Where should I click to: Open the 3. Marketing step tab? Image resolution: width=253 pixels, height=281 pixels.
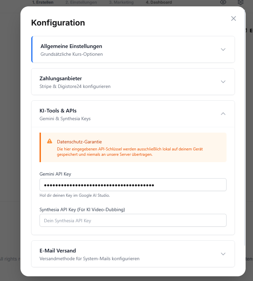click(121, 2)
